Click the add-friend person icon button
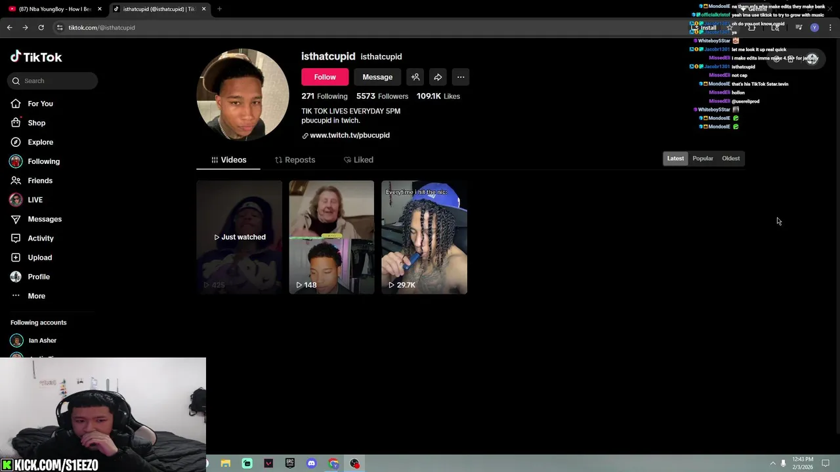This screenshot has height=472, width=840. click(415, 77)
